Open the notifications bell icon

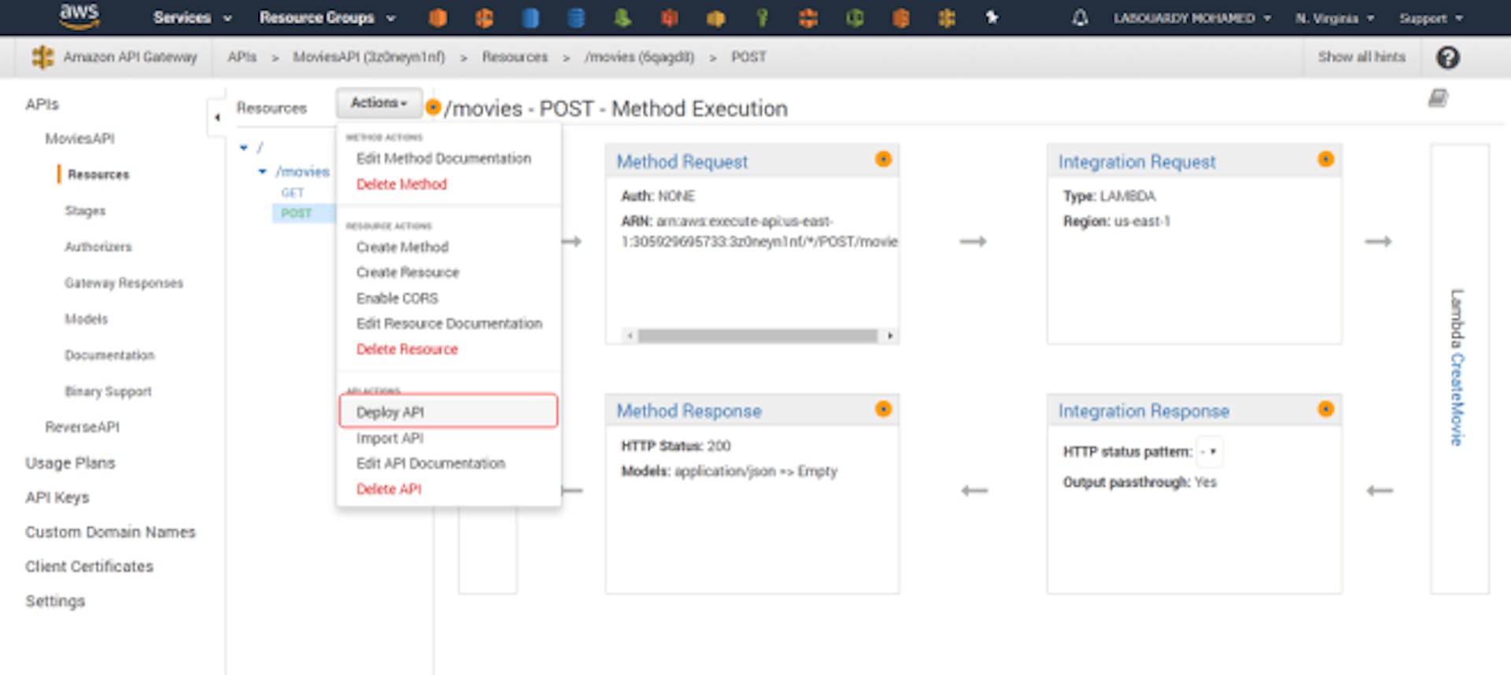pyautogui.click(x=1080, y=17)
